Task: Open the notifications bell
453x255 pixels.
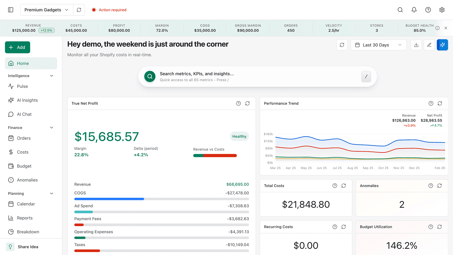Action: [414, 10]
